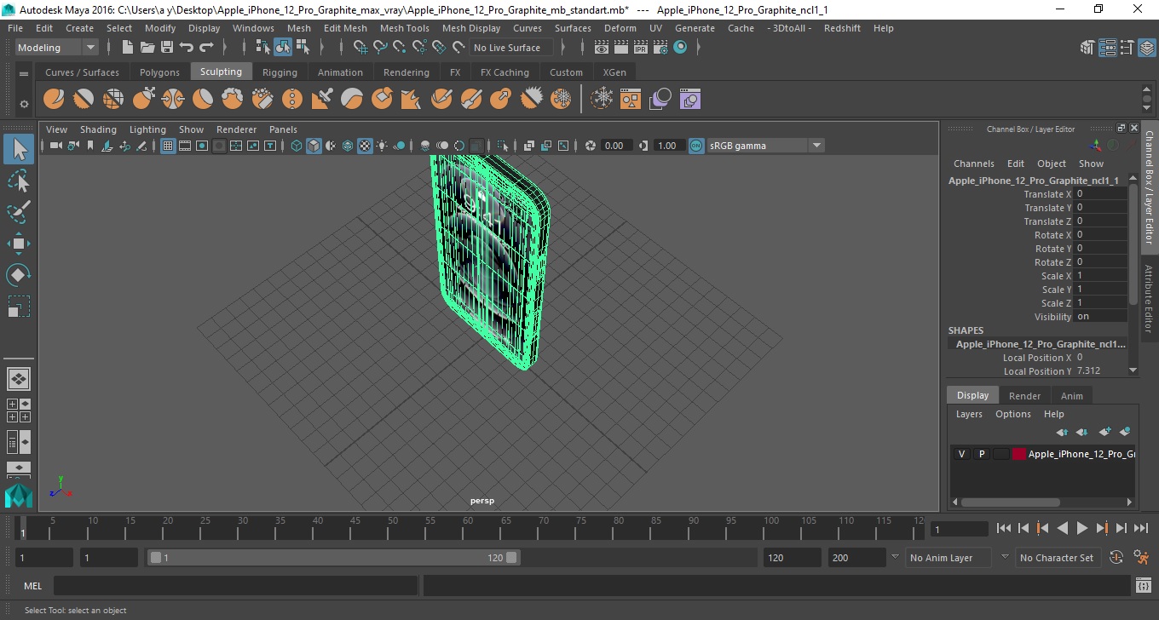Select the Pinch sculpting tool
Image resolution: width=1159 pixels, height=620 pixels.
[x=173, y=100]
